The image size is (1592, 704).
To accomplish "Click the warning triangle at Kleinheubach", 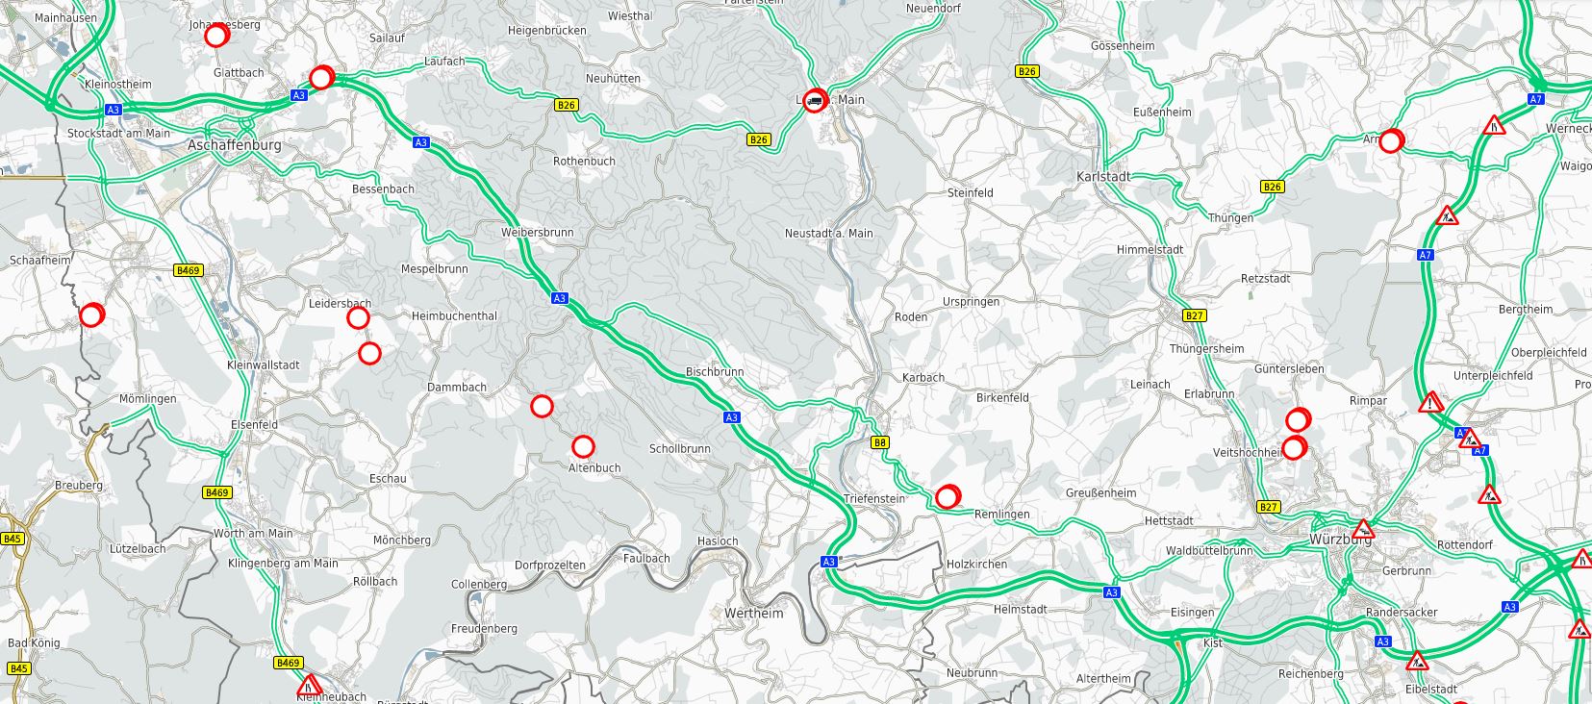I will pos(309,685).
